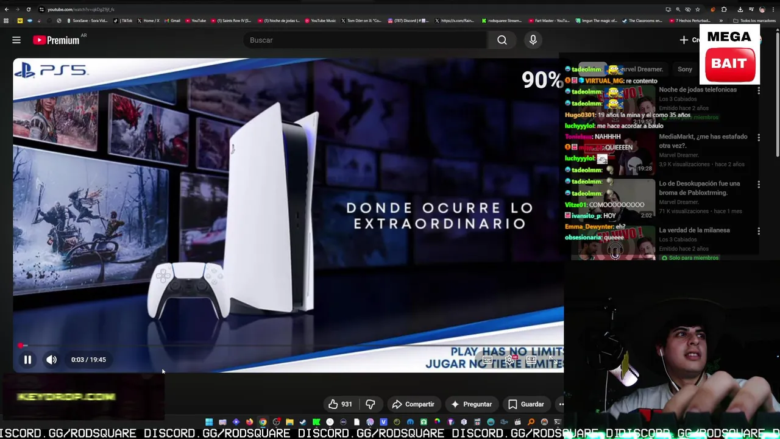Screen dimensions: 780x439
Task: Open options for Noche de jodas telefonicas
Action: click(759, 90)
